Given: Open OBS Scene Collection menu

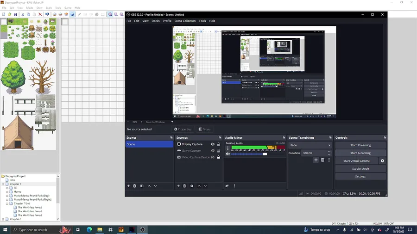Looking at the screenshot, I should 185,21.
